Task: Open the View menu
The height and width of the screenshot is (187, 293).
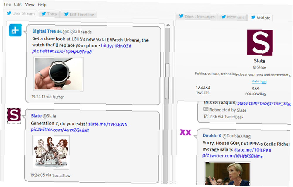Action: click(30, 4)
